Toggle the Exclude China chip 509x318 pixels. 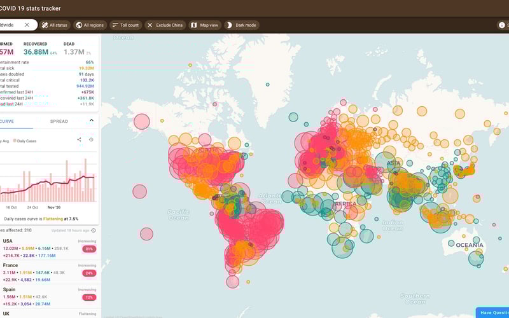coord(165,25)
